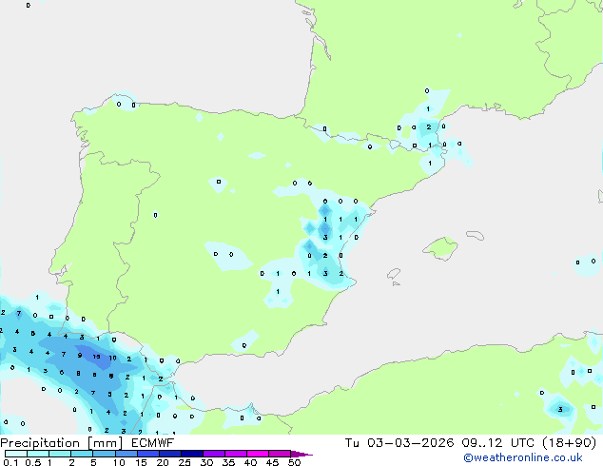Click the '09..12 UTC' time range text

[x=498, y=443]
